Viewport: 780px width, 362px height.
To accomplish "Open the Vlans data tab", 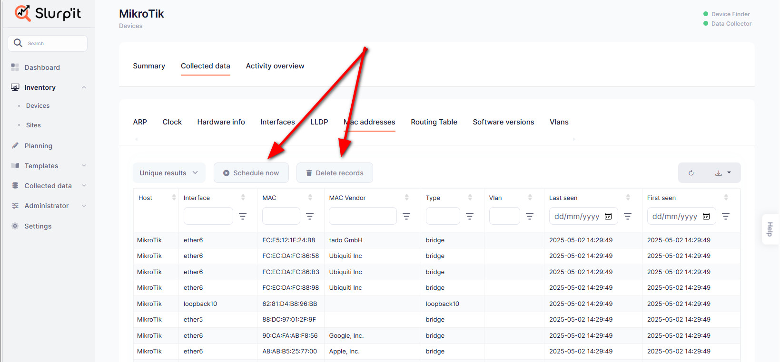I will tap(559, 122).
